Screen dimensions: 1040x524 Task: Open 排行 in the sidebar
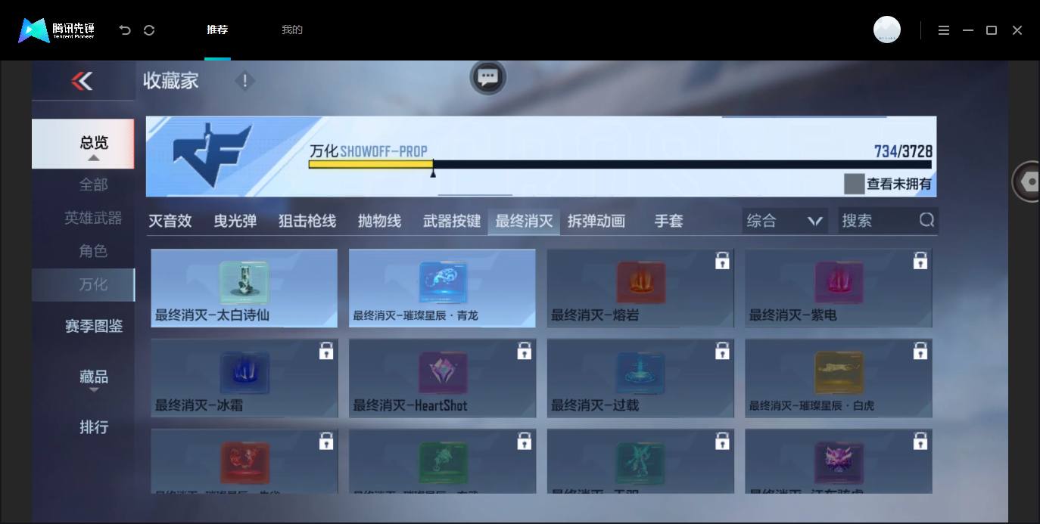[94, 427]
